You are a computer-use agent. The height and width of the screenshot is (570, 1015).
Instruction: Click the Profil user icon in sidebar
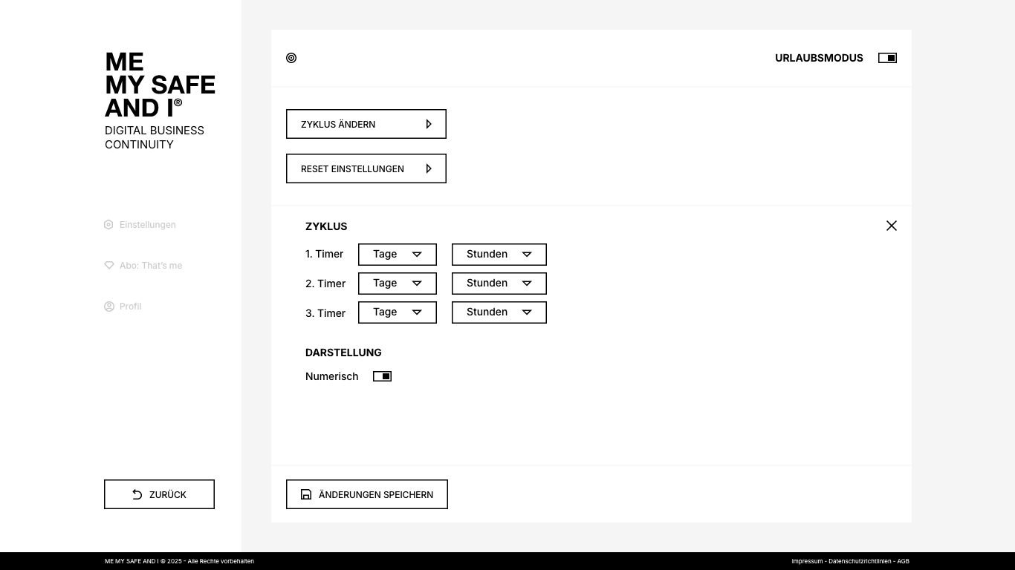pyautogui.click(x=109, y=307)
